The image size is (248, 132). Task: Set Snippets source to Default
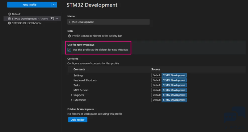[x=157, y=95]
